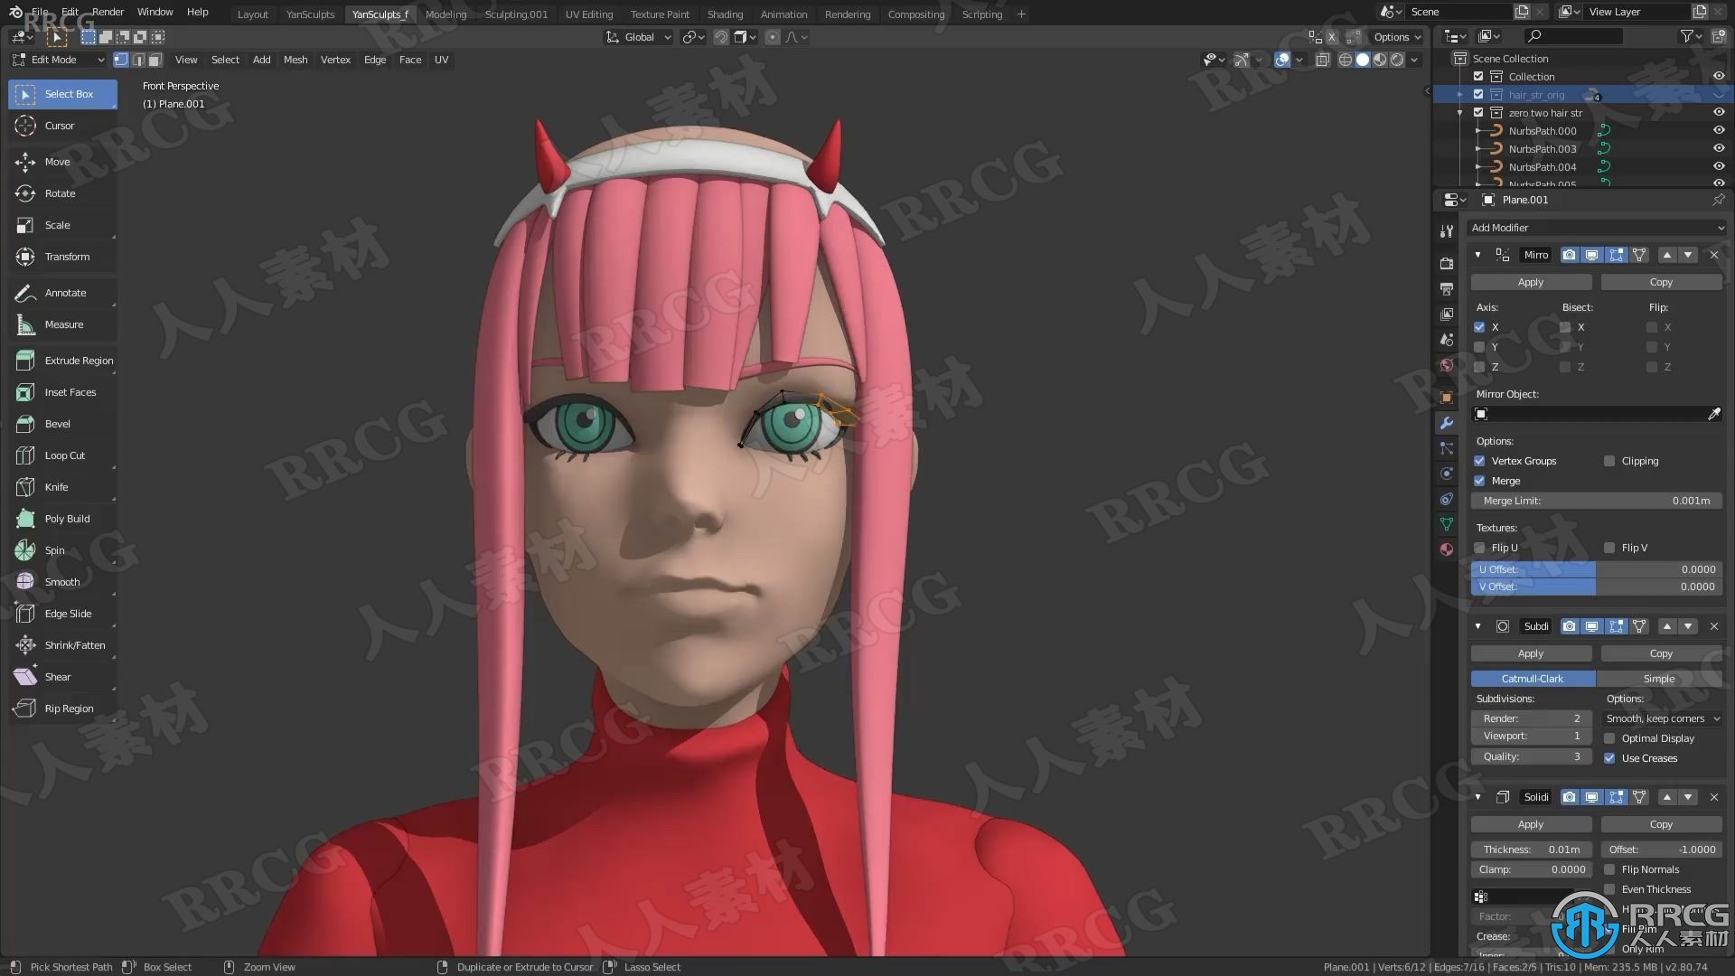
Task: Choose the Rip Region tool
Action: (x=62, y=709)
